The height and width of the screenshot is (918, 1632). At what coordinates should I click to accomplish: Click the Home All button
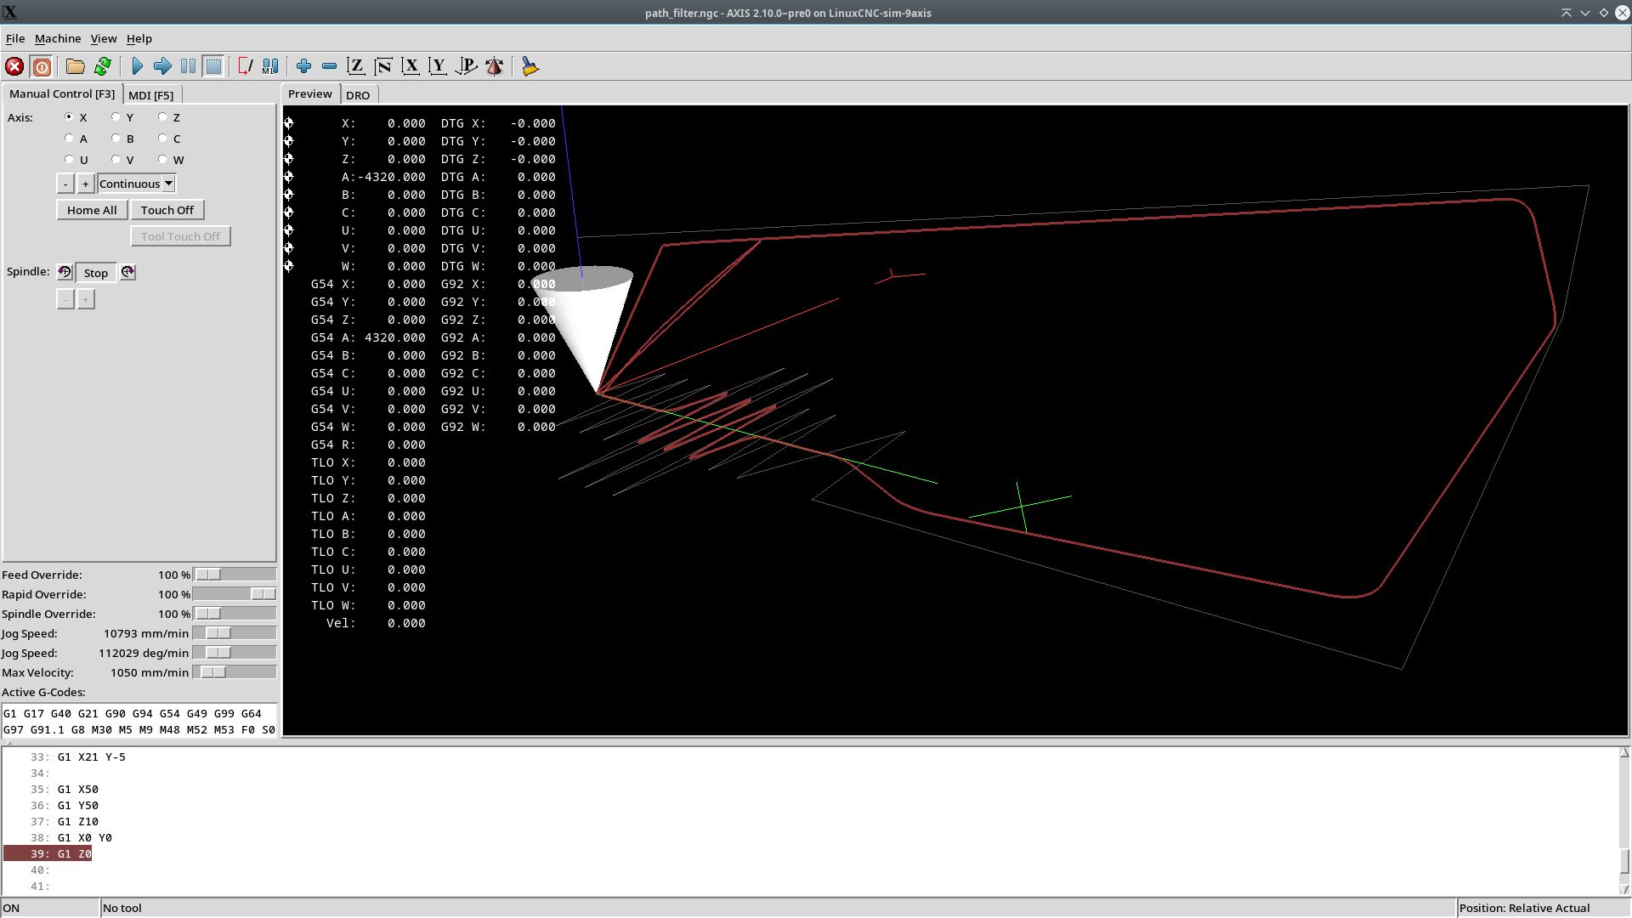pyautogui.click(x=92, y=210)
